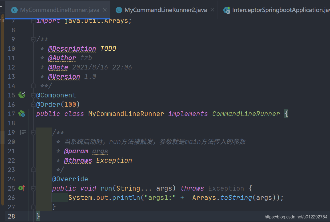Collapse the method Javadoc at line 19
Image resolution: width=330 pixels, height=222 pixels.
click(33, 133)
